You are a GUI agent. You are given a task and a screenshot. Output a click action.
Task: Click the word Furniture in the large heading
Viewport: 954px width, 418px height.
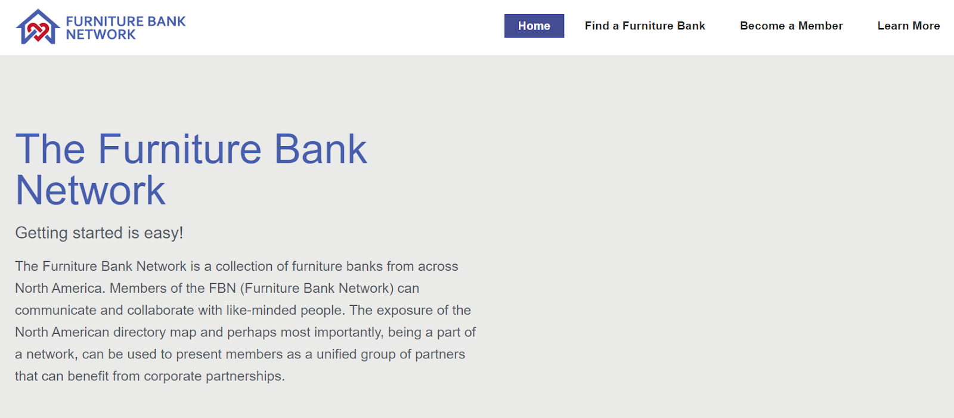(x=180, y=148)
